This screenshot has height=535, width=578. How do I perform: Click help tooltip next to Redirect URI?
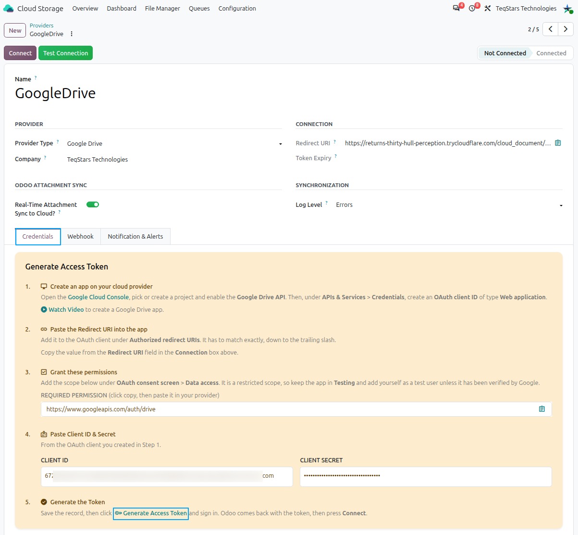point(335,141)
